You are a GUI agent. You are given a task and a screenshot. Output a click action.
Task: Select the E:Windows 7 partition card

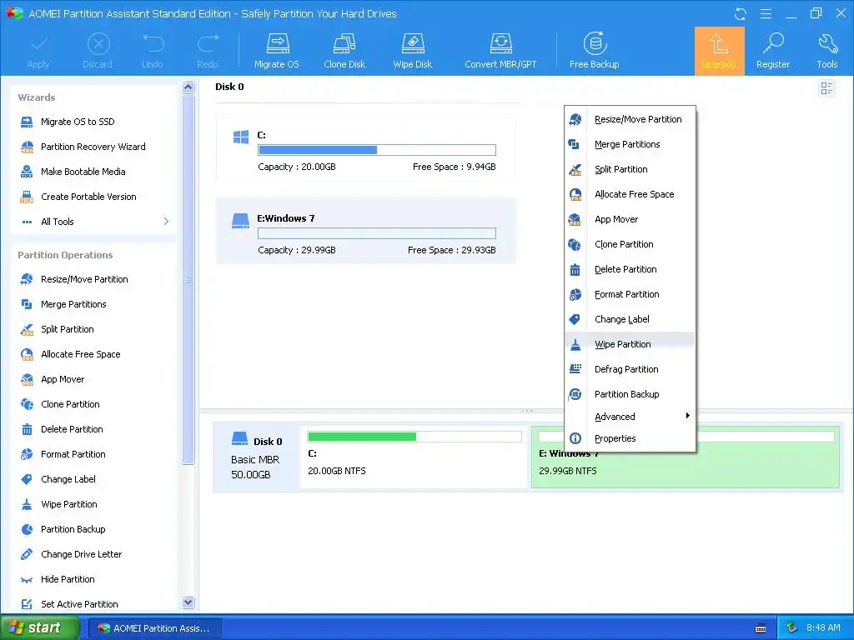point(366,231)
